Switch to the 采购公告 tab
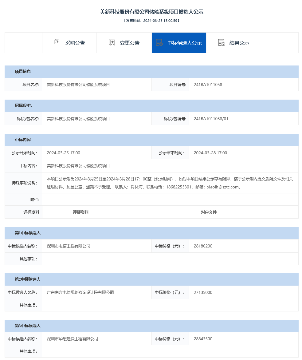The width and height of the screenshot is (302, 360). click(75, 43)
